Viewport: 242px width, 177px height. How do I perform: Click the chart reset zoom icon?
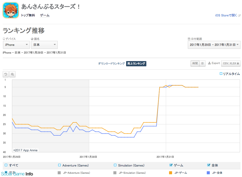[6, 74]
